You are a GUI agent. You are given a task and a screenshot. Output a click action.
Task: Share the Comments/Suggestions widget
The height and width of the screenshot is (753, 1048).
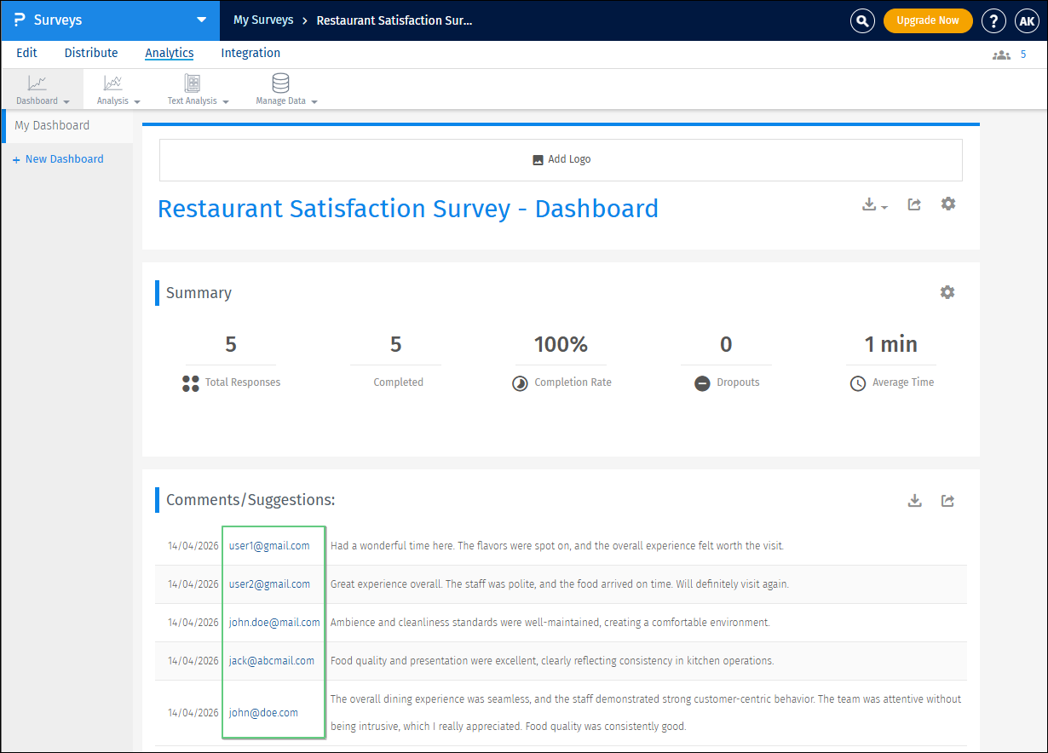coord(947,501)
